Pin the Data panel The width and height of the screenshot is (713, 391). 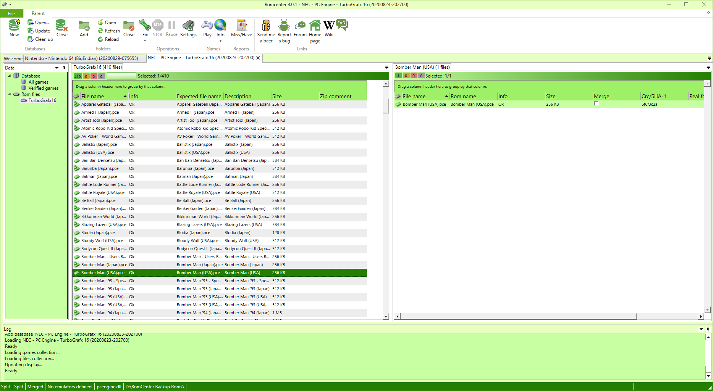point(64,68)
